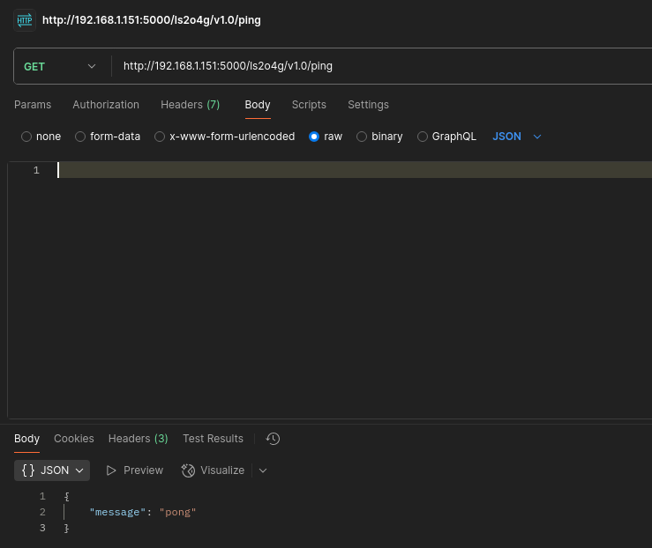The image size is (652, 548).
Task: Open request Headers (7) tab
Action: [x=190, y=105]
